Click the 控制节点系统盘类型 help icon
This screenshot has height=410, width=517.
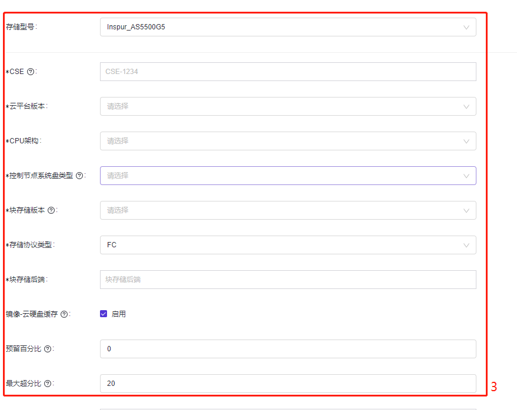click(x=79, y=176)
